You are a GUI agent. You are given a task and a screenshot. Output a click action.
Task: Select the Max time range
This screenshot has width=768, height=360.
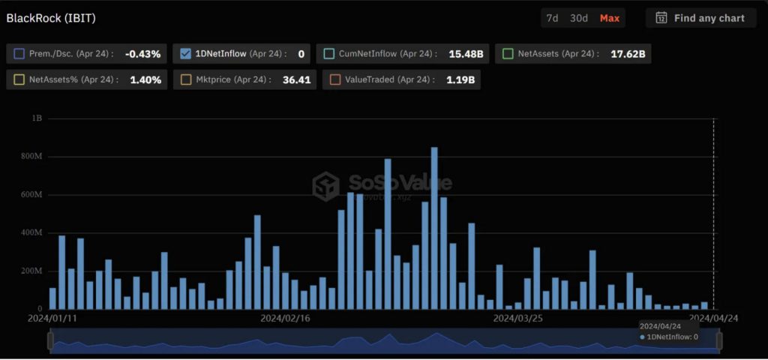(x=610, y=18)
